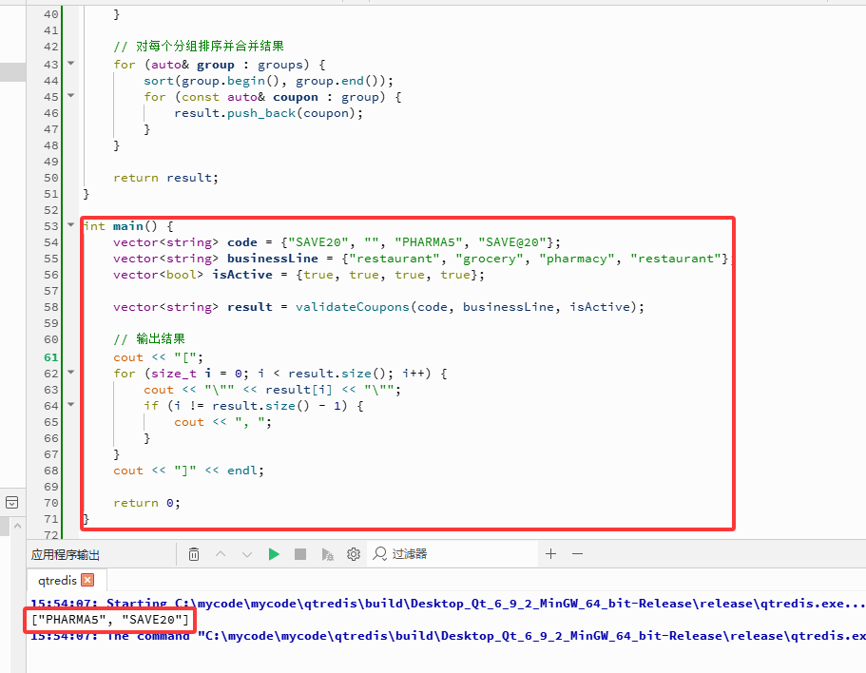Image resolution: width=866 pixels, height=673 pixels.
Task: Click "pharmacy" string in businessLine vector
Action: tap(577, 259)
